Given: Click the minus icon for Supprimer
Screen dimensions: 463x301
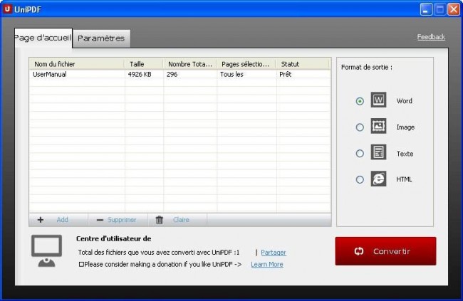Looking at the screenshot, I should pos(100,220).
